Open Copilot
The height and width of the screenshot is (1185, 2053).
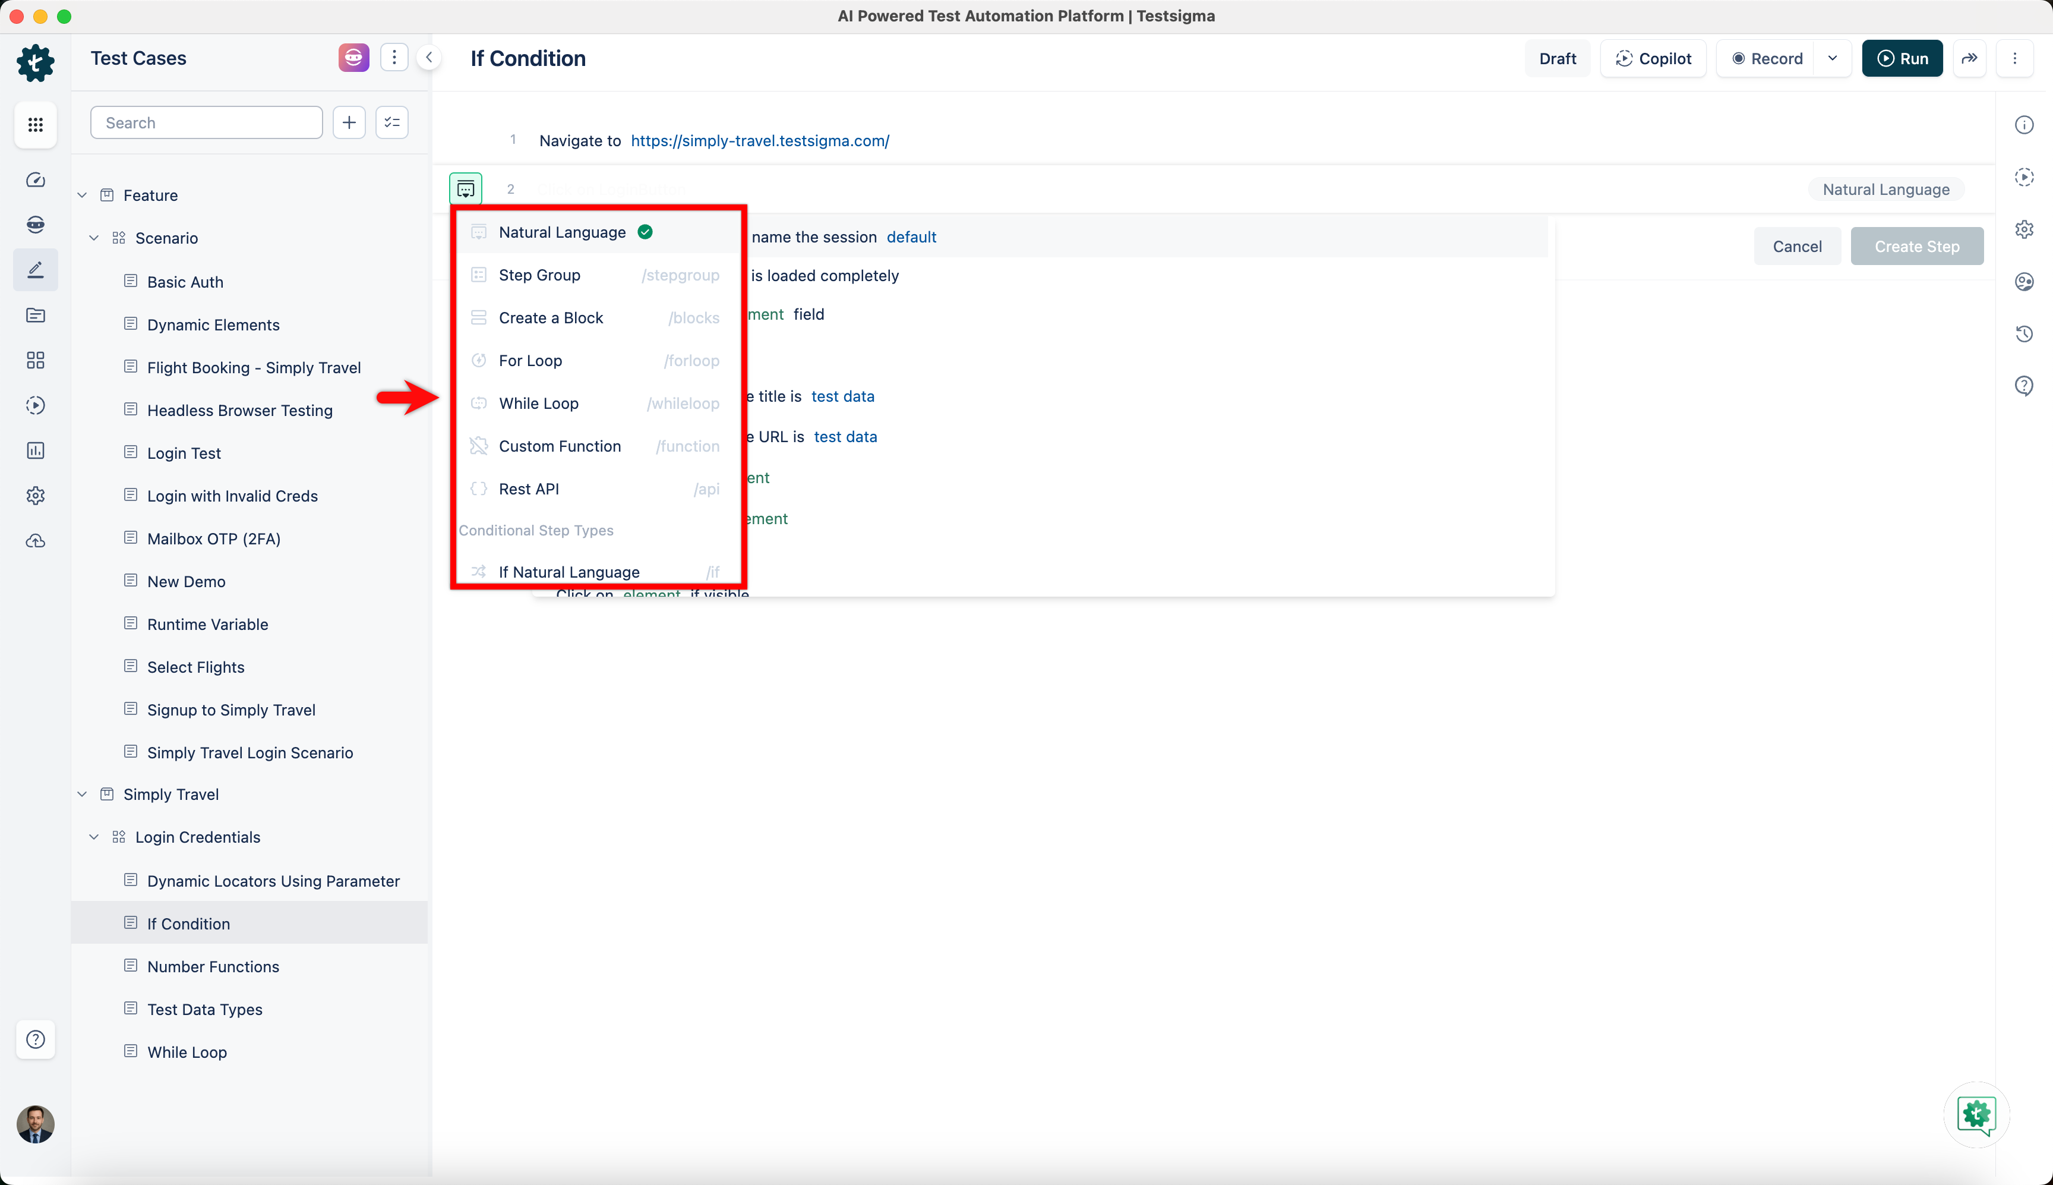tap(1653, 58)
